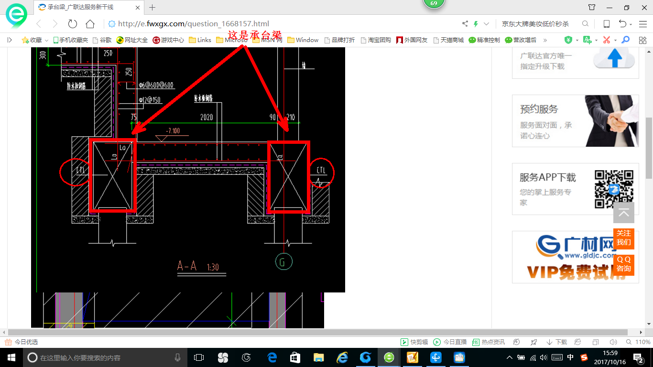Image resolution: width=653 pixels, height=367 pixels.
Task: Open 今日直播 in status bar
Action: pyautogui.click(x=450, y=342)
